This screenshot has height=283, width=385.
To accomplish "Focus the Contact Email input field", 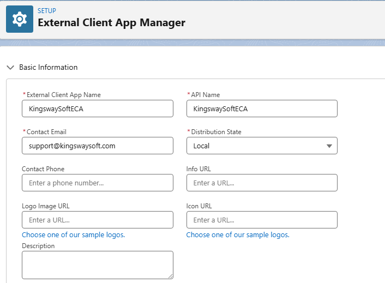I will click(x=98, y=146).
